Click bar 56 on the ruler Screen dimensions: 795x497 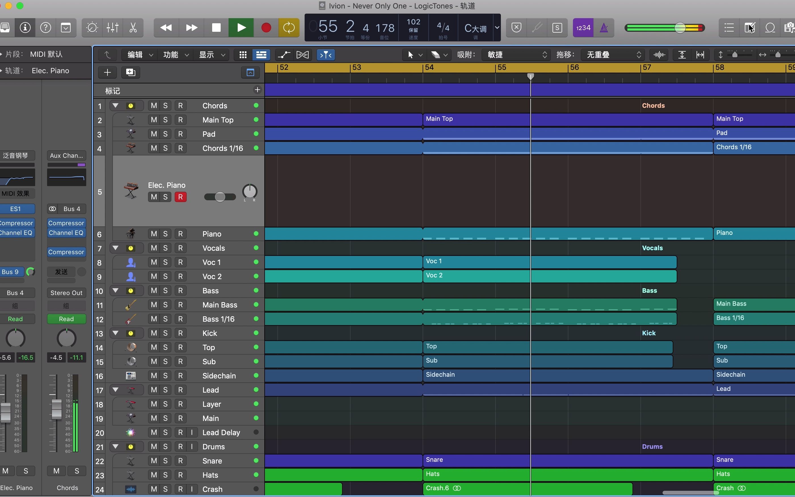tap(574, 68)
